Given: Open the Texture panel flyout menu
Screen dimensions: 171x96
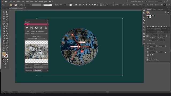Looking at the screenshot, I should [x=48, y=22].
